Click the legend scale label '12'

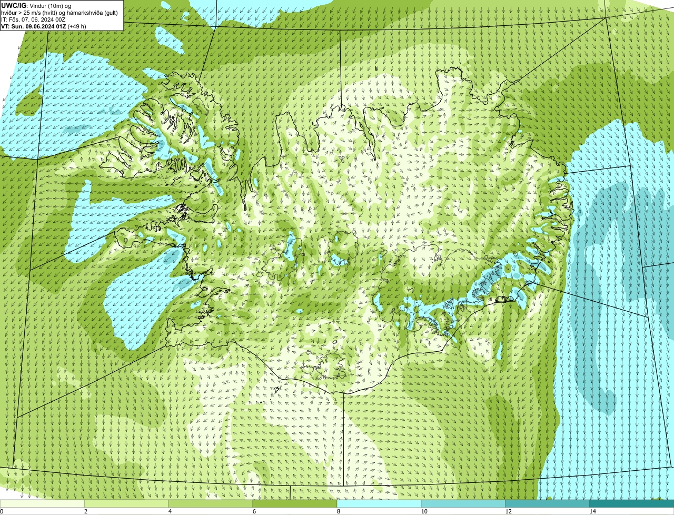click(508, 511)
